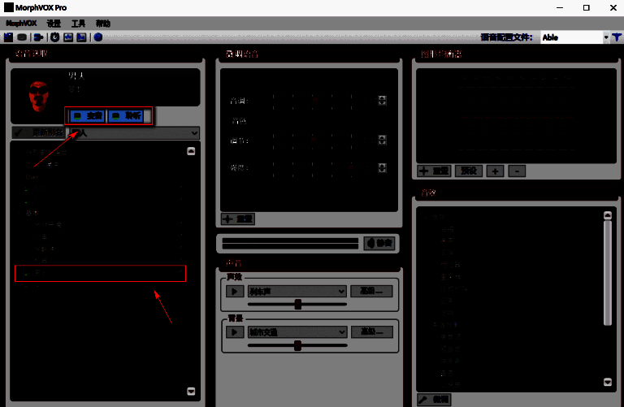Play the 刹车声 sound effect
This screenshot has width=624, height=407.
234,291
